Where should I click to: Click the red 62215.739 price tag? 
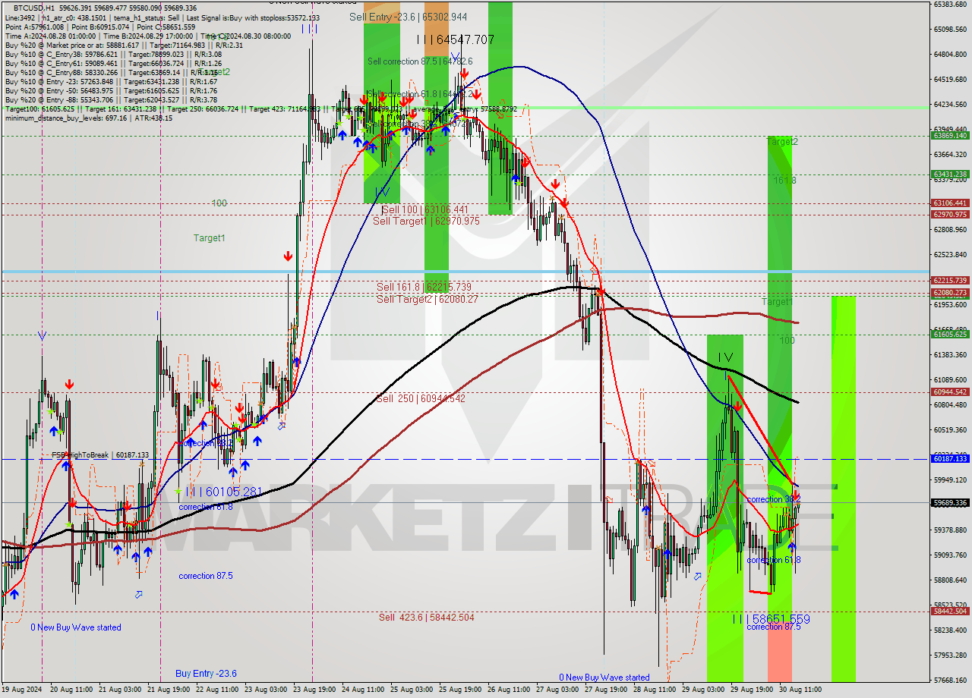(x=950, y=281)
